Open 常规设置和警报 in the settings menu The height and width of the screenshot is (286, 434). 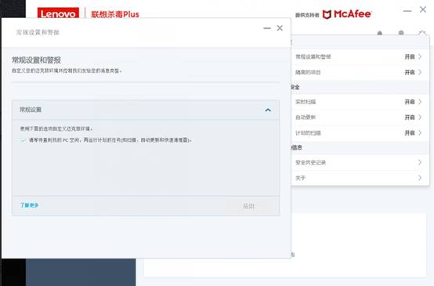(360, 56)
